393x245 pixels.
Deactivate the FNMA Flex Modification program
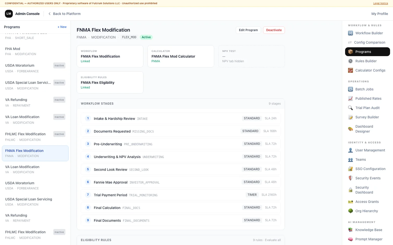click(274, 30)
